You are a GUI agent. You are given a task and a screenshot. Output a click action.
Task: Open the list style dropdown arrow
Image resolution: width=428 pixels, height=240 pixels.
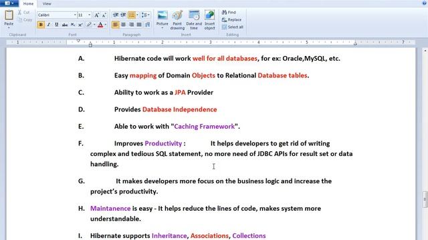coord(137,15)
